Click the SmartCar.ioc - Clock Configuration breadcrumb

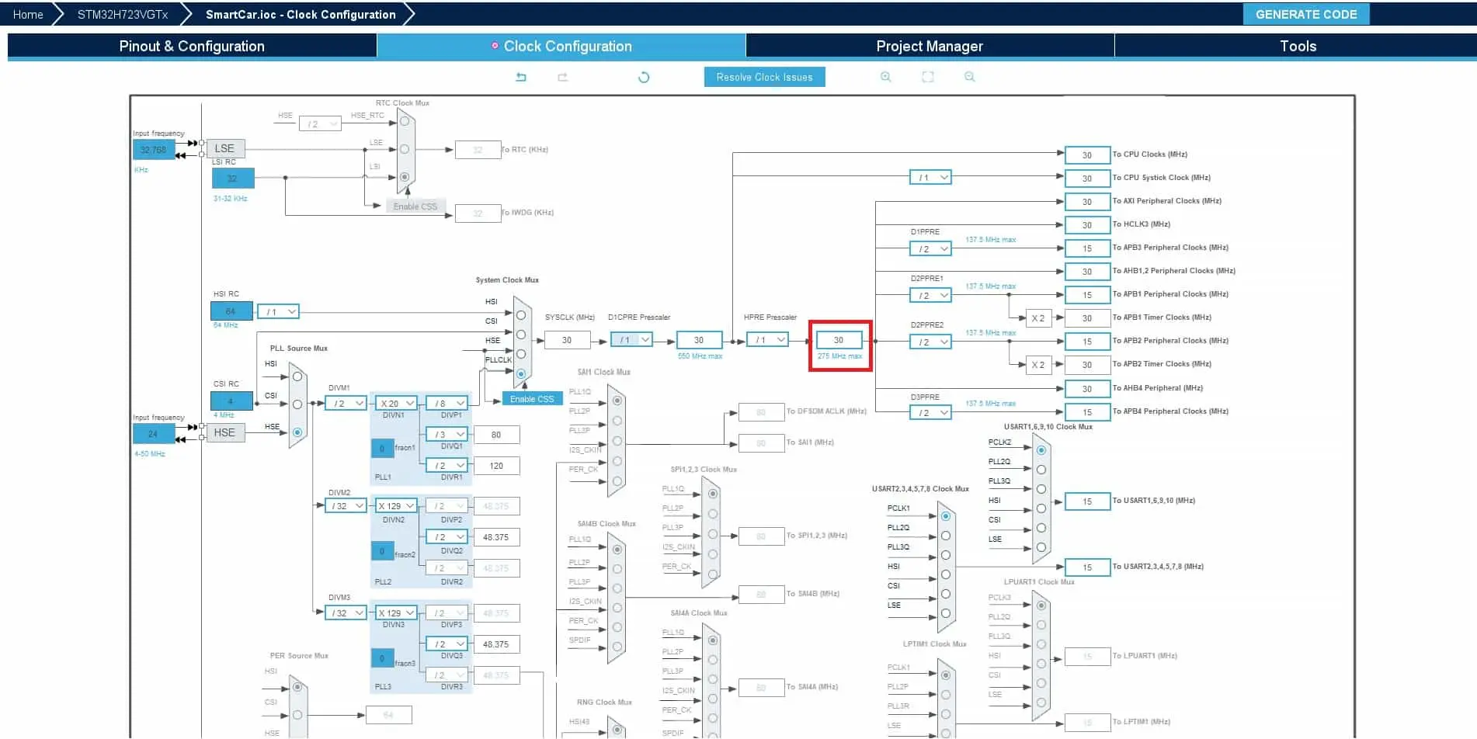[x=301, y=14]
